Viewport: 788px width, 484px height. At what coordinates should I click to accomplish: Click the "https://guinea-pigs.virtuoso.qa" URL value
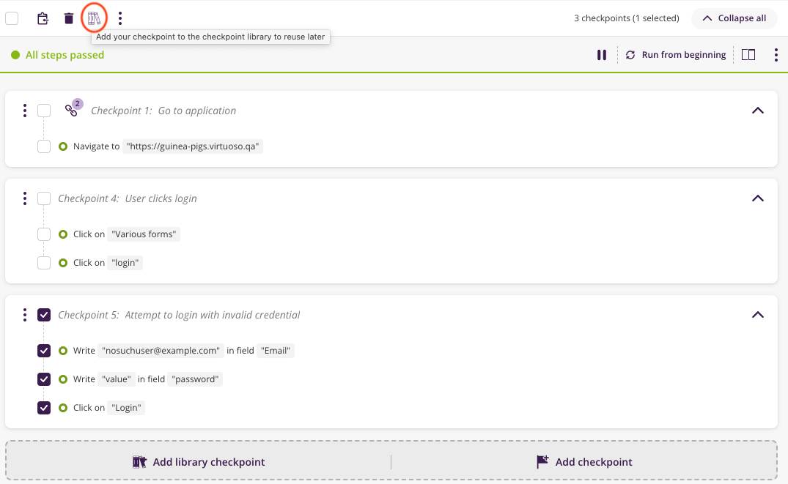click(x=193, y=146)
